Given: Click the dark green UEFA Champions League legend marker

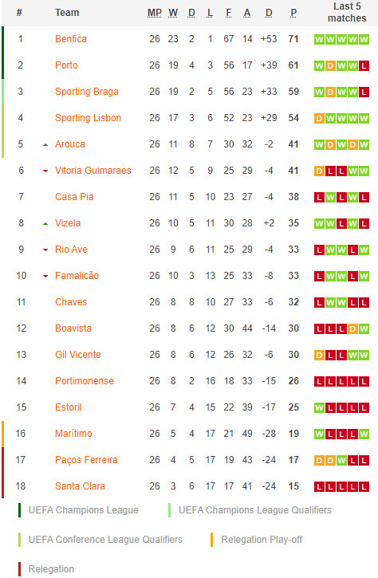Looking at the screenshot, I should point(20,510).
